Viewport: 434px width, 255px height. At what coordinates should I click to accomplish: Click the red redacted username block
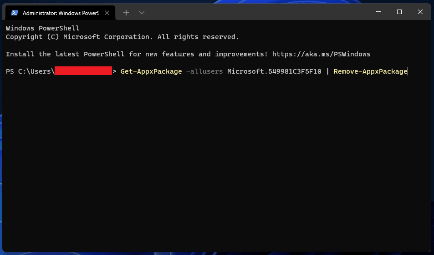[x=83, y=71]
